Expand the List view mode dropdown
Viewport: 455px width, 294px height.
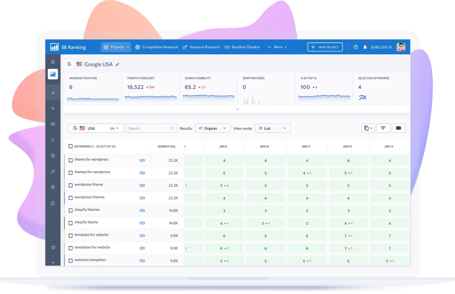coord(273,128)
